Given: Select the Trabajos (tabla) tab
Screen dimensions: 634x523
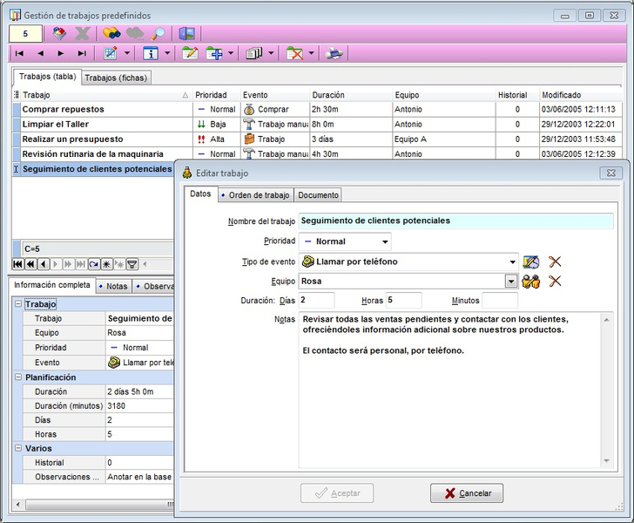Looking at the screenshot, I should 47,77.
